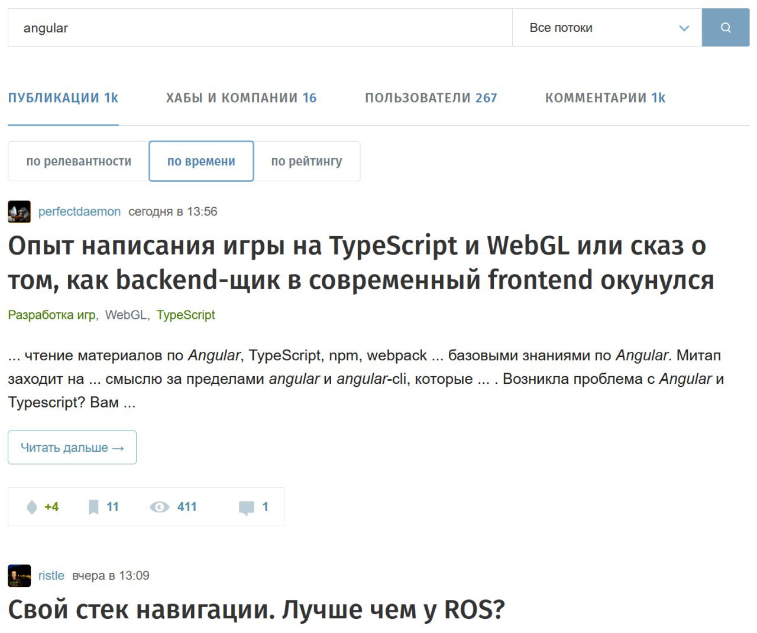Click the magnifier search button
757x633 pixels.
[x=726, y=28]
